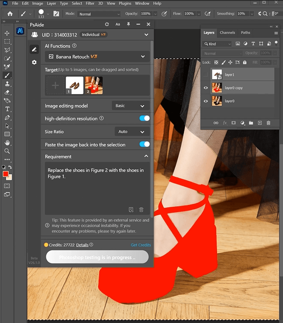
Task: Open the Plugins menu
Action: click(125, 3)
